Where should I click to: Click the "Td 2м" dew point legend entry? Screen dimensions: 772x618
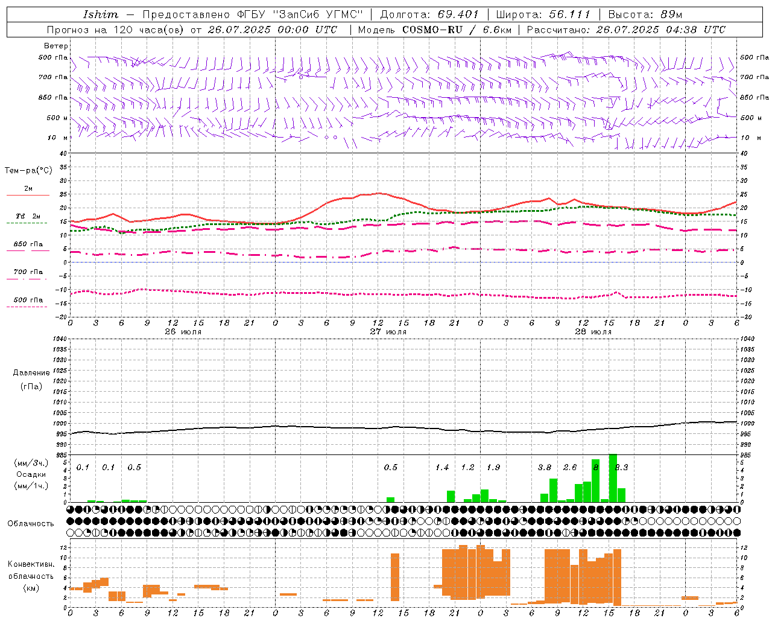tap(28, 216)
